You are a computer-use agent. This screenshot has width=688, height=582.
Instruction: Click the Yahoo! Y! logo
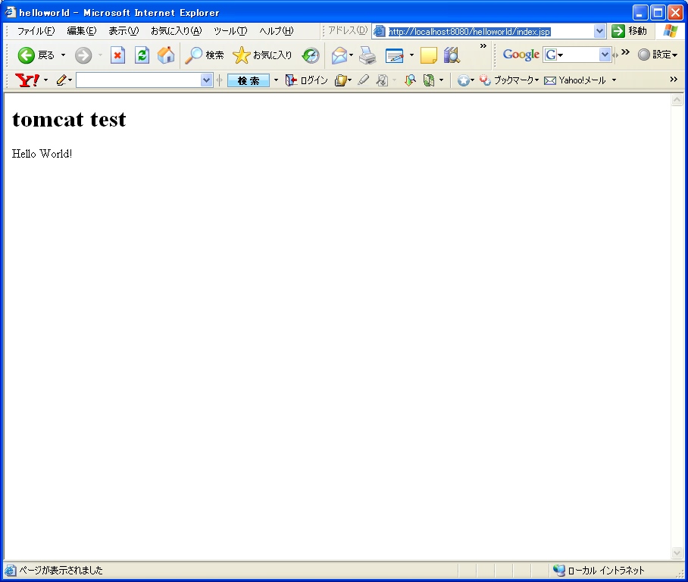coord(27,80)
